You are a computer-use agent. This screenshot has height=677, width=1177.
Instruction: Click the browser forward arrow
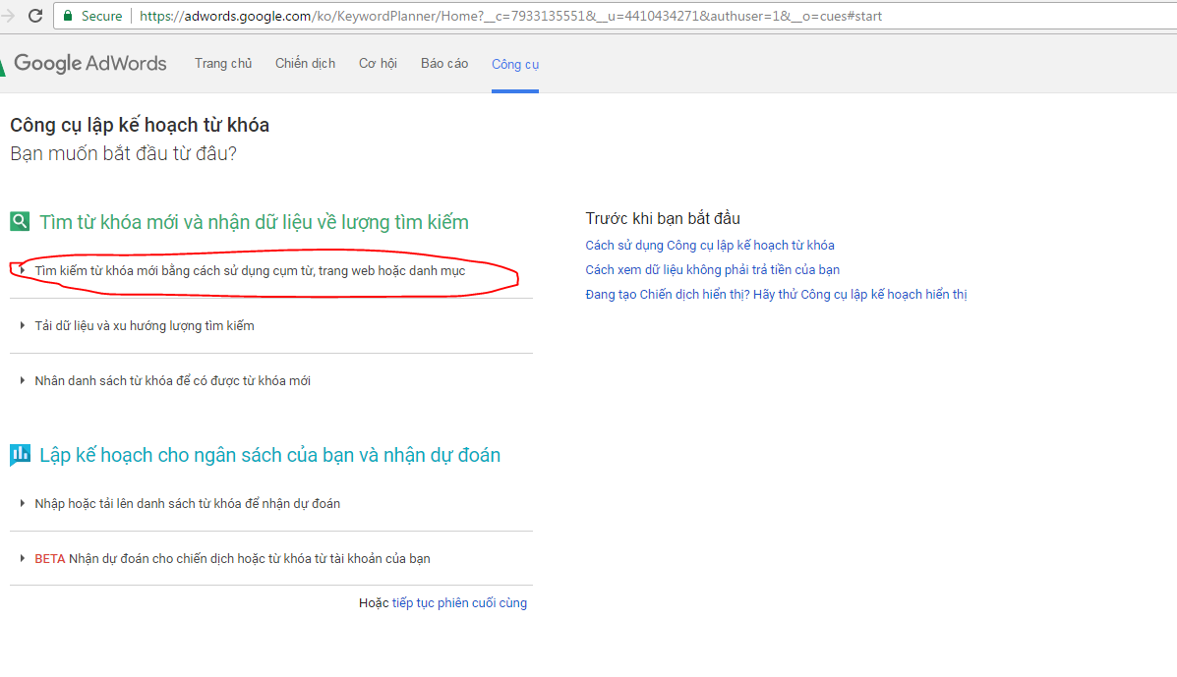(x=8, y=16)
